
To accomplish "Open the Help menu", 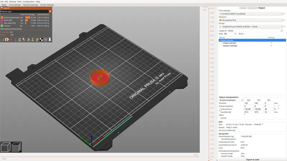I will (x=38, y=1).
